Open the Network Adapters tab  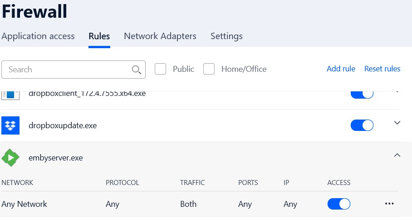coord(160,36)
